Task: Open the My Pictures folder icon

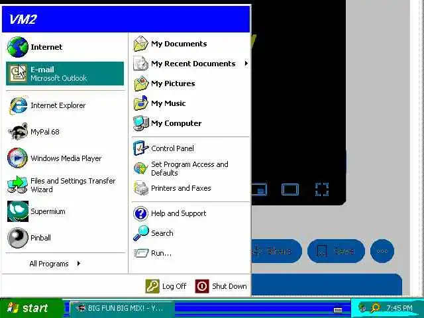Action: click(x=141, y=83)
